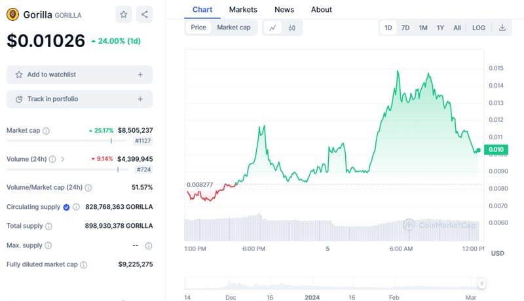The image size is (524, 301).
Task: Click the 25.17% market cap change
Action: click(x=102, y=130)
